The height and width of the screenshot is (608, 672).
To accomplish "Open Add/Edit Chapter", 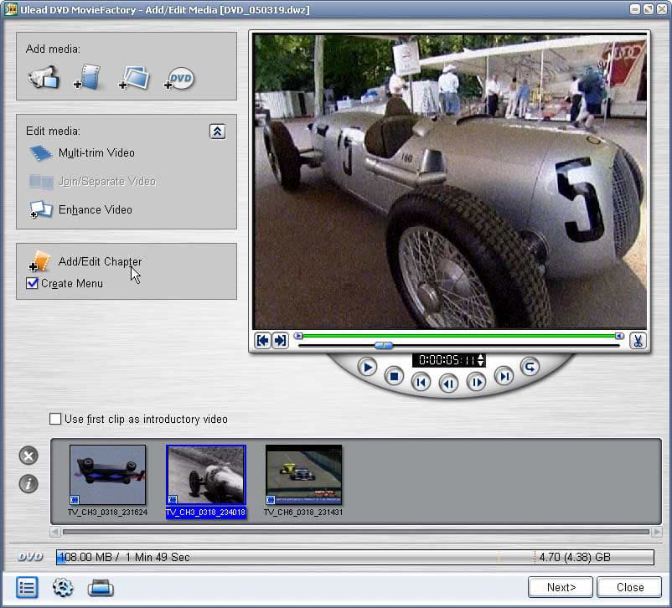I will 99,262.
